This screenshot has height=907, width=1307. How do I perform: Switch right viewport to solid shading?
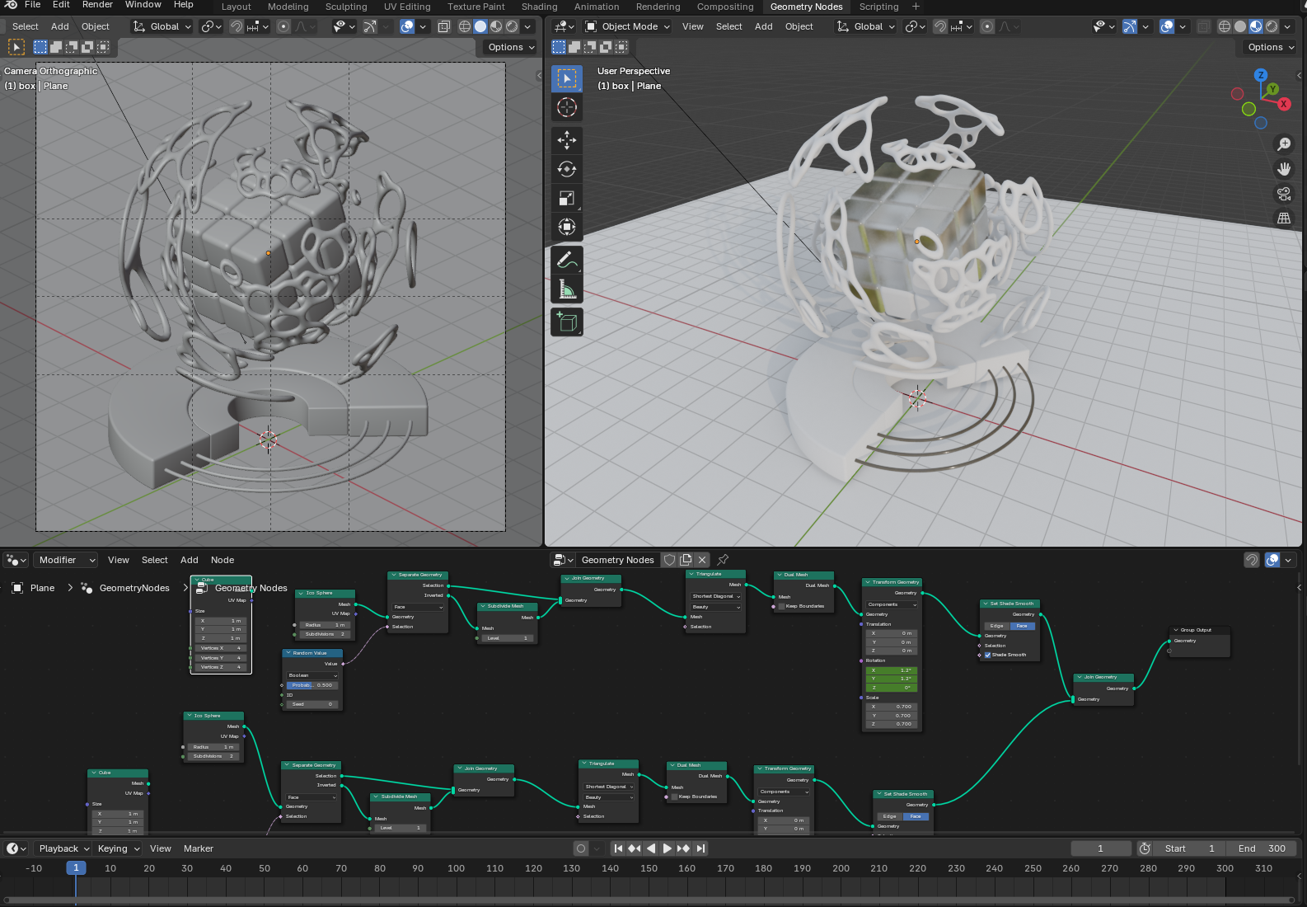pos(1240,26)
